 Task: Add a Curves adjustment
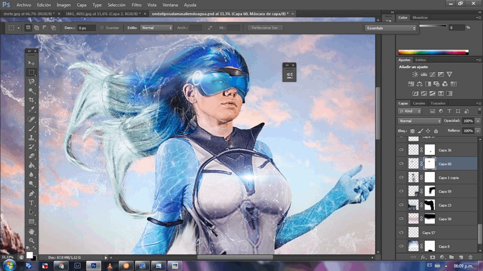coord(433,74)
